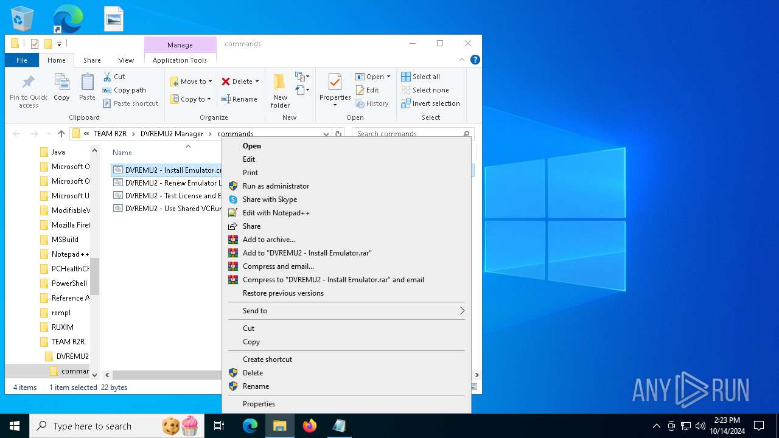Expand the address bar history dropdown

tap(326, 134)
